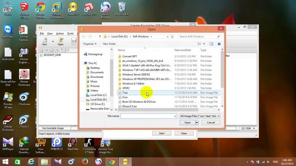Open the Organize dropdown menu

click(90, 44)
